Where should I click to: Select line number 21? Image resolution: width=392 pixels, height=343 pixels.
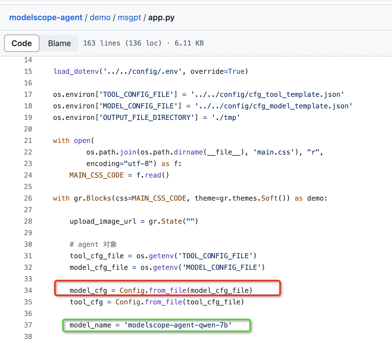click(28, 141)
